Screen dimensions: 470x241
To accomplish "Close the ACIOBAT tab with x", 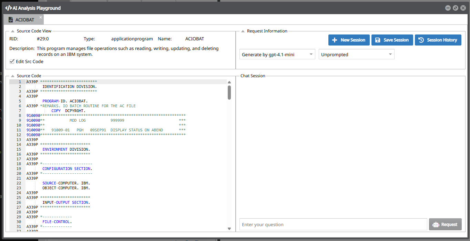I will click(x=40, y=17).
